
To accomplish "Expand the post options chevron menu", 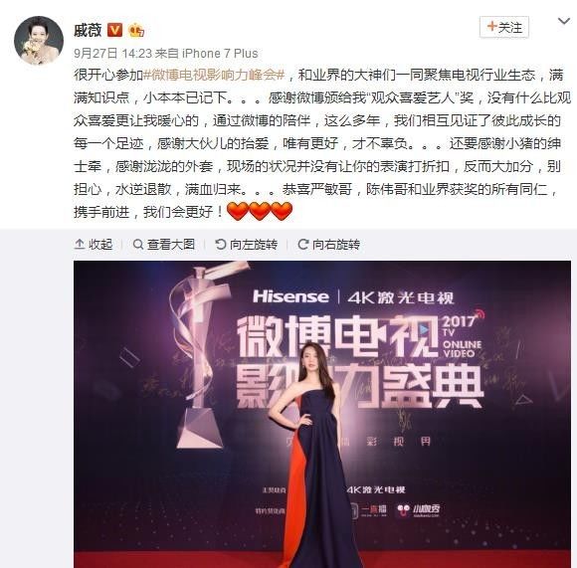I will [x=564, y=21].
